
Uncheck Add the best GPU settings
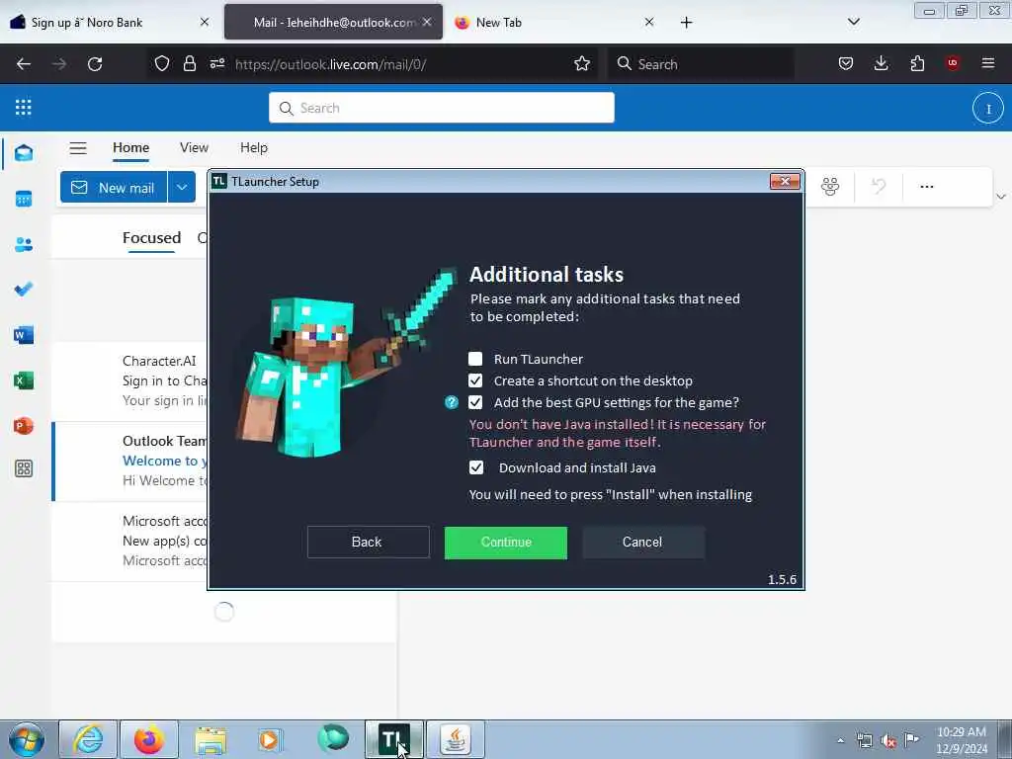[x=475, y=403]
